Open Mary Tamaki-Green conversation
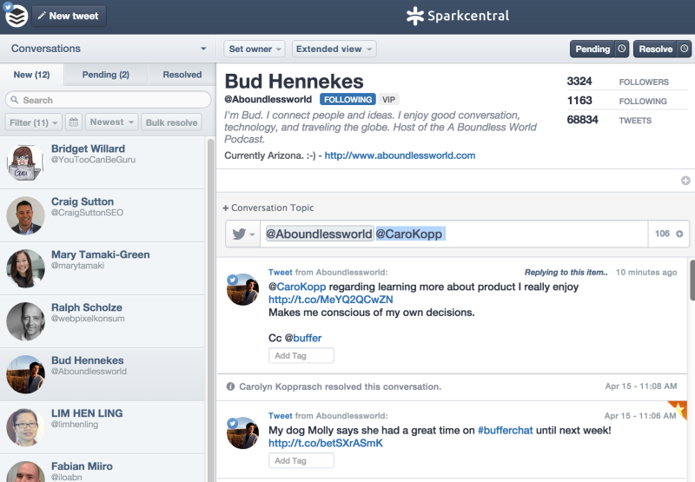This screenshot has width=695, height=482. click(x=103, y=268)
